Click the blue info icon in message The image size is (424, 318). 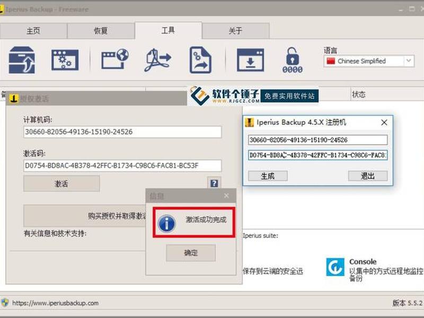pyautogui.click(x=166, y=223)
